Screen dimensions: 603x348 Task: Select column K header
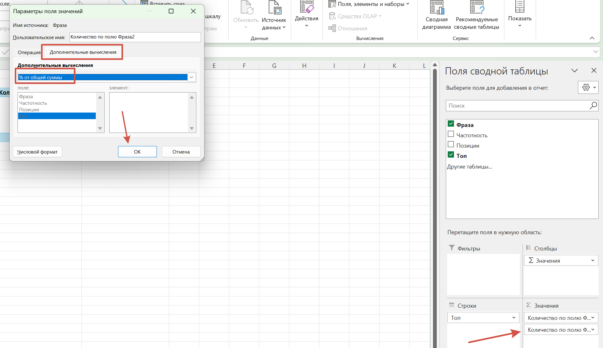click(394, 66)
